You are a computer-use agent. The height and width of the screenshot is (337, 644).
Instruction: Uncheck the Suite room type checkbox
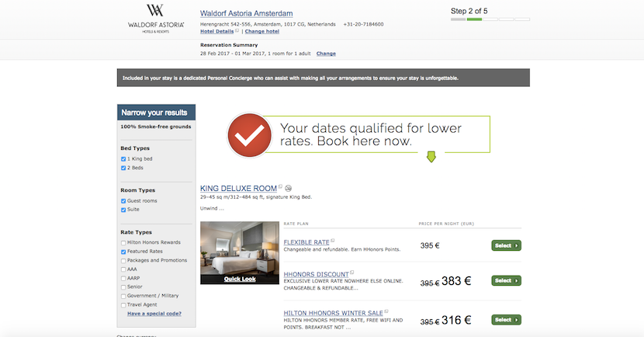tap(123, 210)
